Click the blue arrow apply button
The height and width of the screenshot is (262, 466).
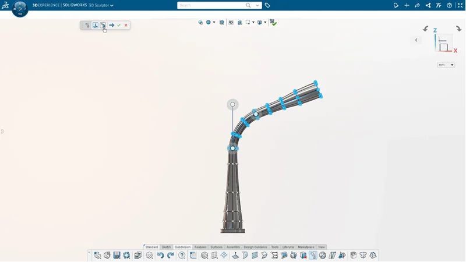tap(112, 25)
